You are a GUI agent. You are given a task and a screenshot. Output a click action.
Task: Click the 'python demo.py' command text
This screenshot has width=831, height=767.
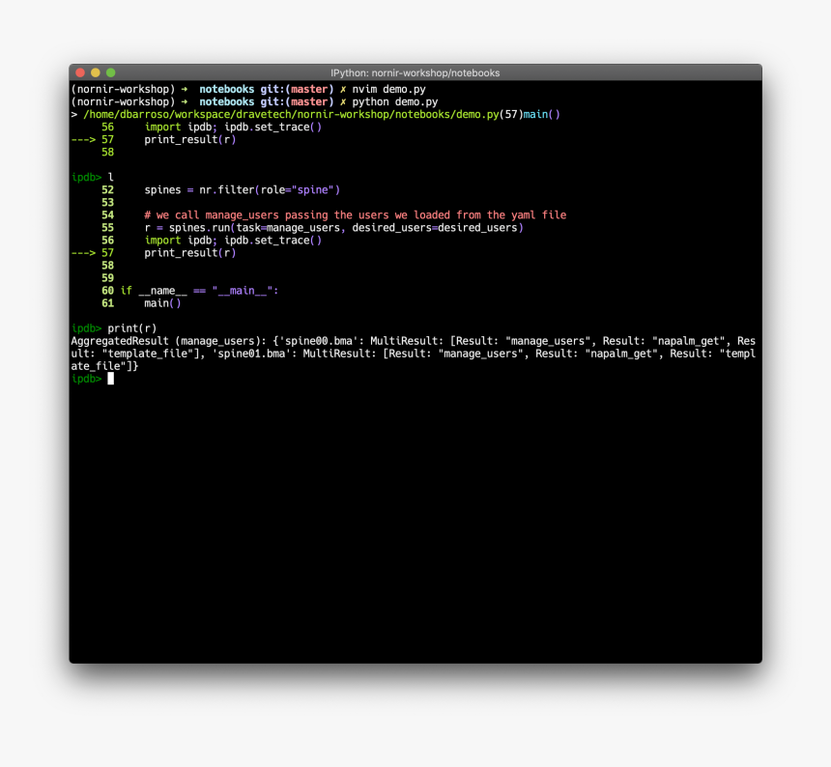(395, 101)
